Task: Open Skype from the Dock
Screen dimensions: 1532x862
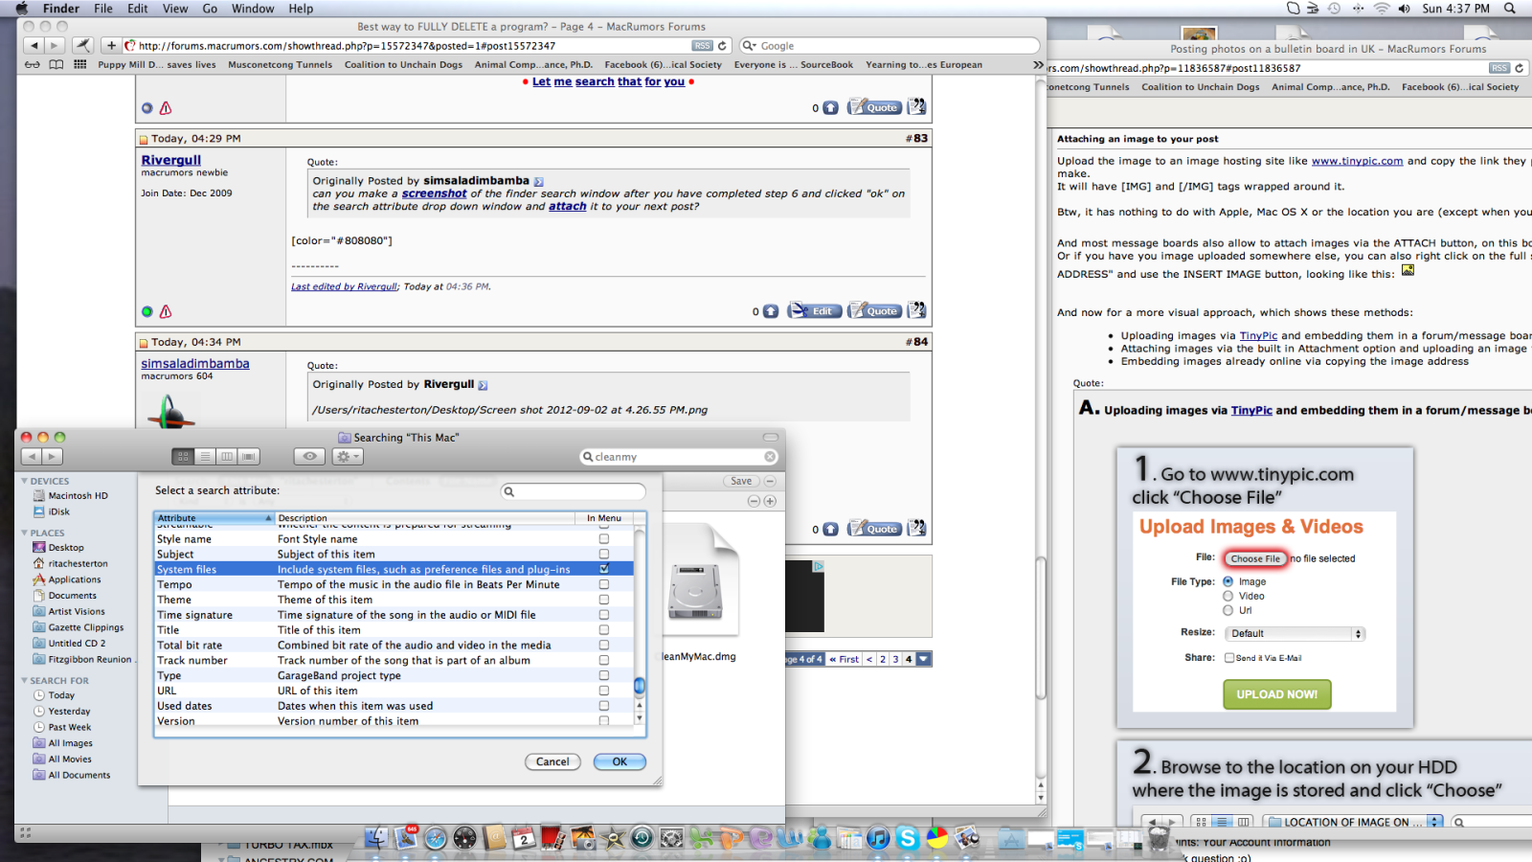Action: (908, 838)
